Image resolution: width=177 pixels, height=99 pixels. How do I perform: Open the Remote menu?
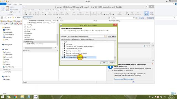42,10
